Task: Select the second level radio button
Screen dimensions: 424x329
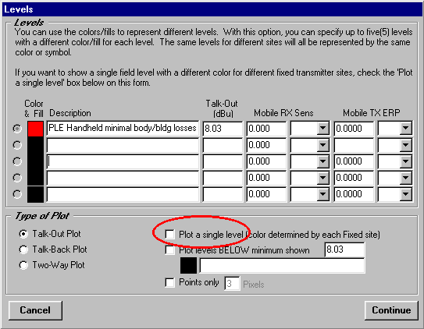Action: [17, 145]
